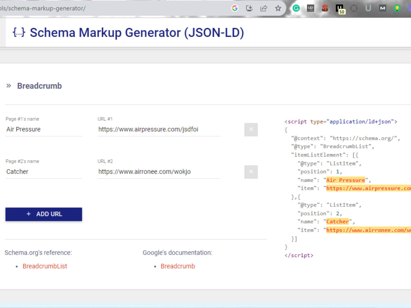Click the double chevron beside Breadcrumb

(x=9, y=86)
